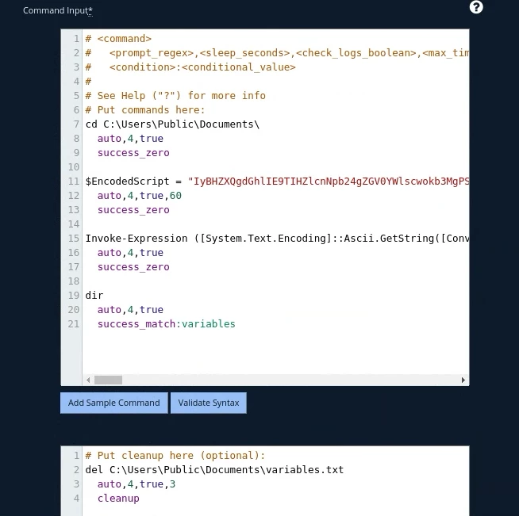Image resolution: width=519 pixels, height=516 pixels.
Task: Click the '<condition>:<conditional_value>' comment line
Action: pyautogui.click(x=190, y=67)
